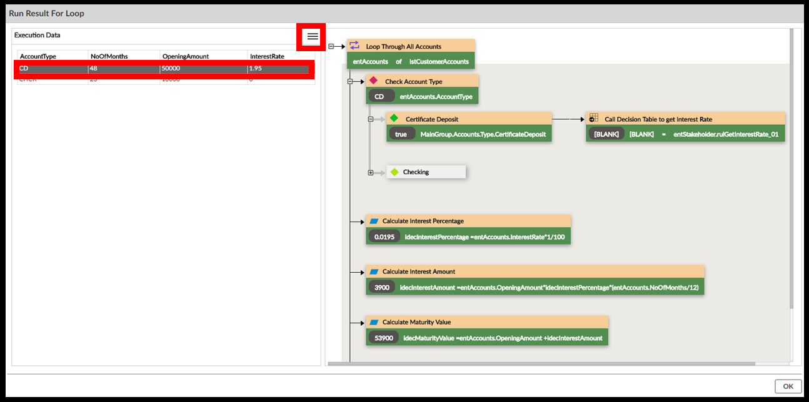This screenshot has height=402, width=809.
Task: Click the OpeningAmount column header
Action: click(186, 56)
